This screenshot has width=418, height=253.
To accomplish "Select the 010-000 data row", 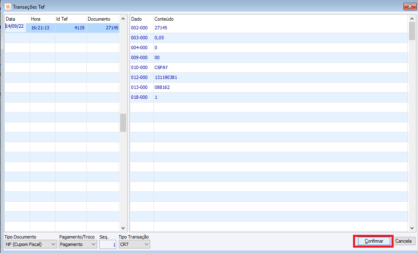I will [x=269, y=67].
